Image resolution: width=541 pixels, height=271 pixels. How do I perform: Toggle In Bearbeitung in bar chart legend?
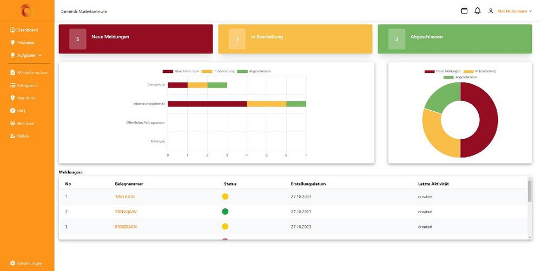[x=219, y=71]
